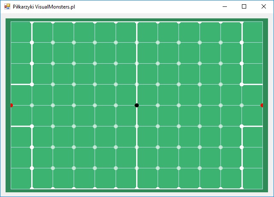
Task: Click the node next to the right red goal
Action: coord(241,105)
